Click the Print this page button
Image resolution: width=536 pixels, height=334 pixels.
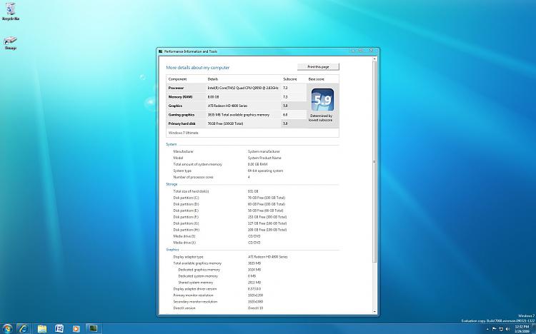[318, 67]
